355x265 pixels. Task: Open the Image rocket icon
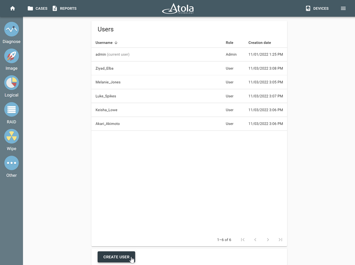click(12, 56)
